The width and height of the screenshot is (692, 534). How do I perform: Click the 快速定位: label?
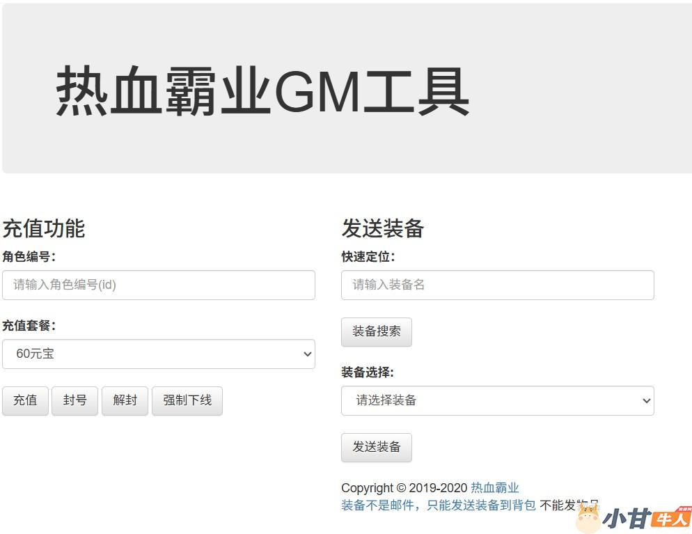click(368, 256)
